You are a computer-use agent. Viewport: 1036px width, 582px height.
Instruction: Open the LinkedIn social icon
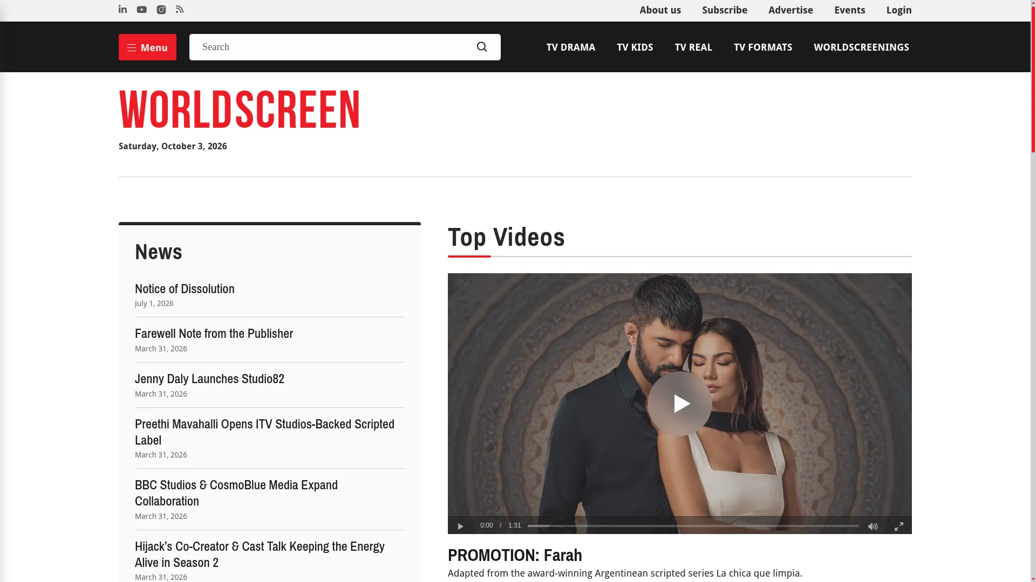(122, 9)
